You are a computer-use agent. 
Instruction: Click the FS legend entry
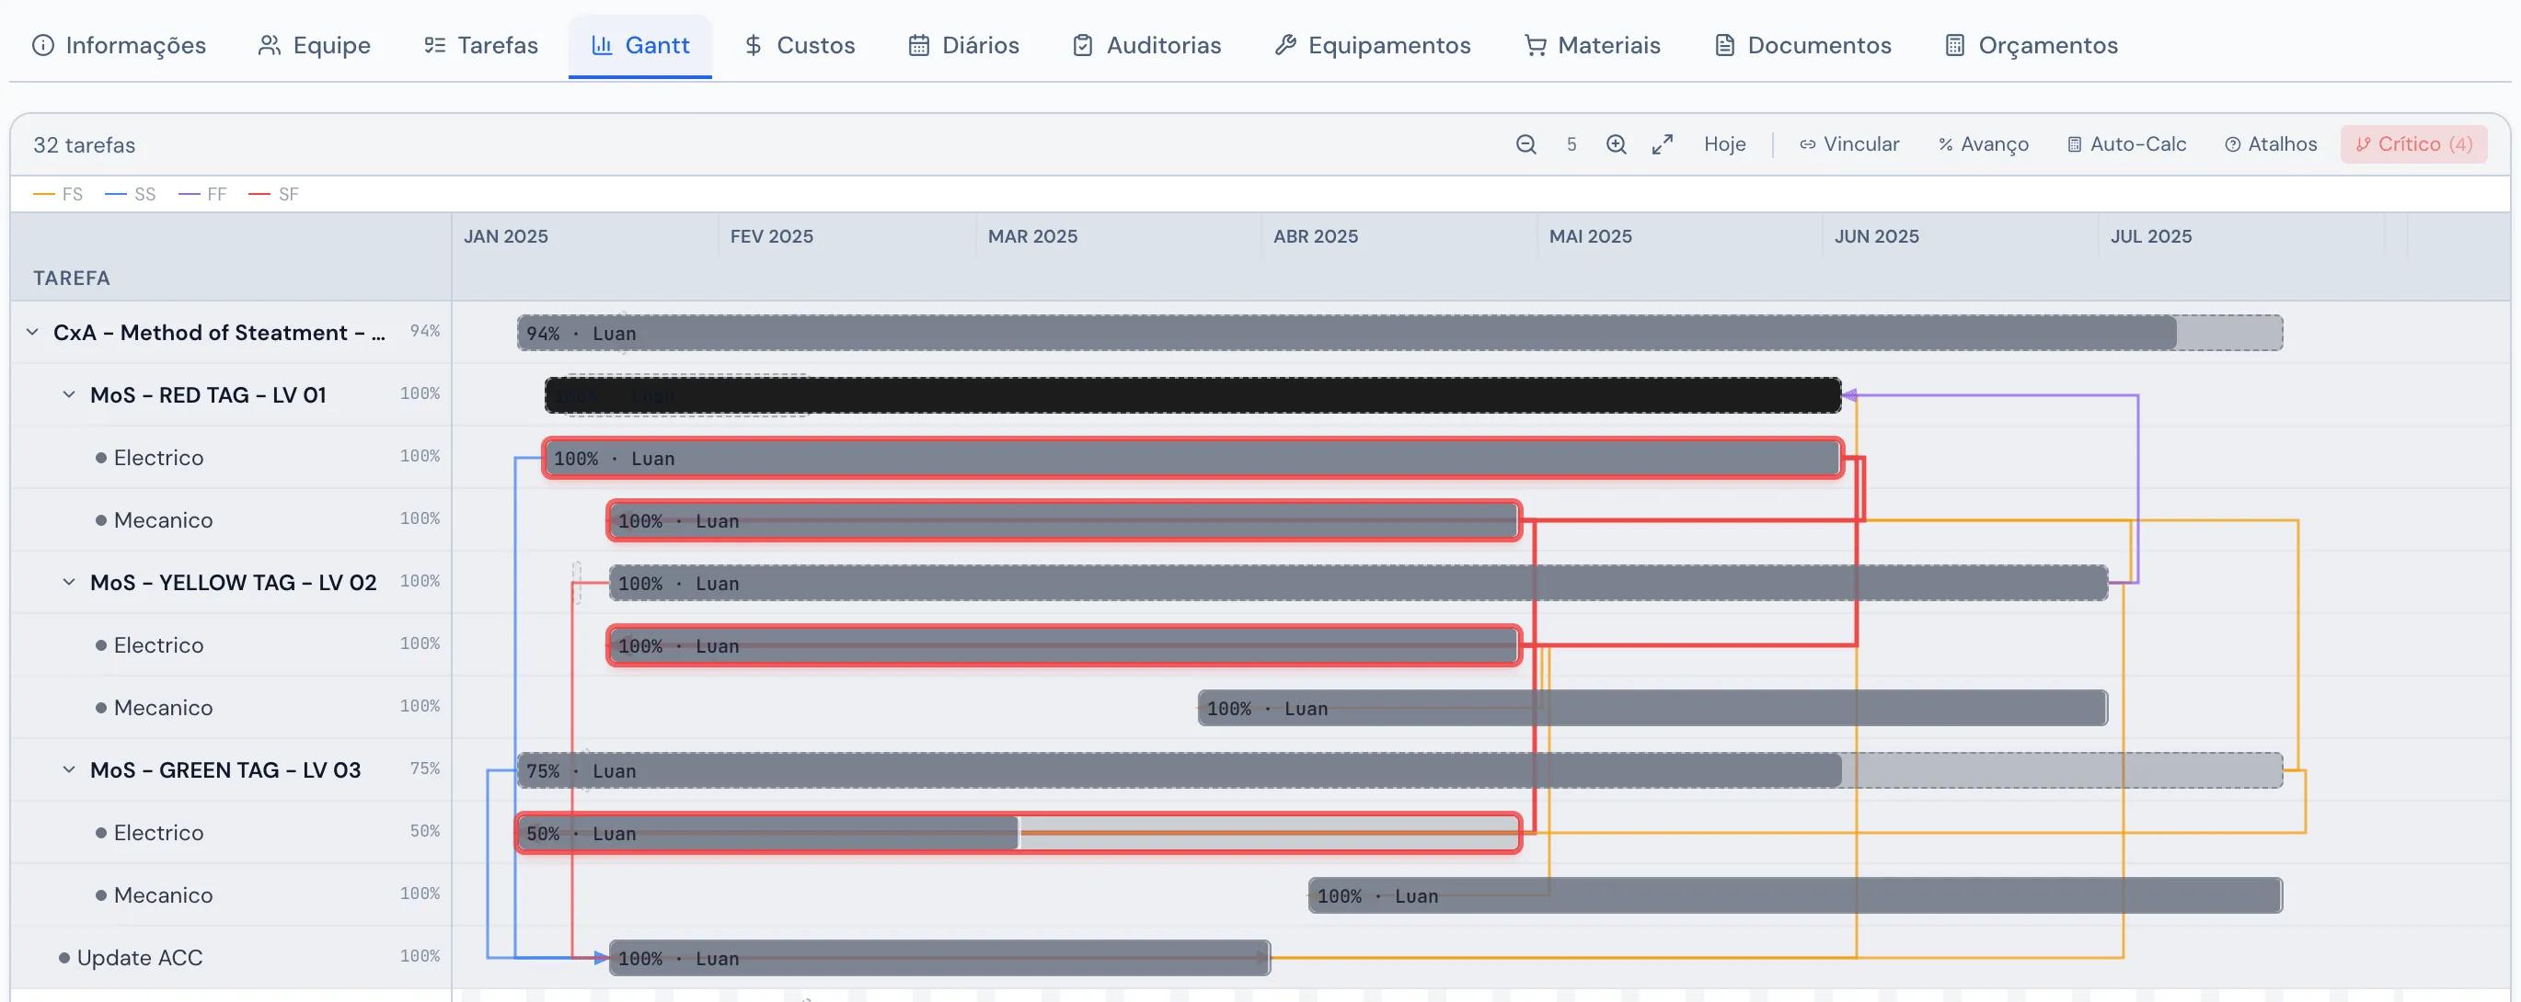[x=58, y=195]
